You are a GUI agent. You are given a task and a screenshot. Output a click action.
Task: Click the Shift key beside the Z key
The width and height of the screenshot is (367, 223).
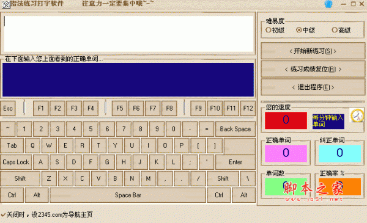[x=20, y=178]
